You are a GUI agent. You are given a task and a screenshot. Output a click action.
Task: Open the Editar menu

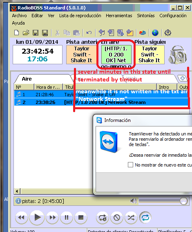(37, 16)
